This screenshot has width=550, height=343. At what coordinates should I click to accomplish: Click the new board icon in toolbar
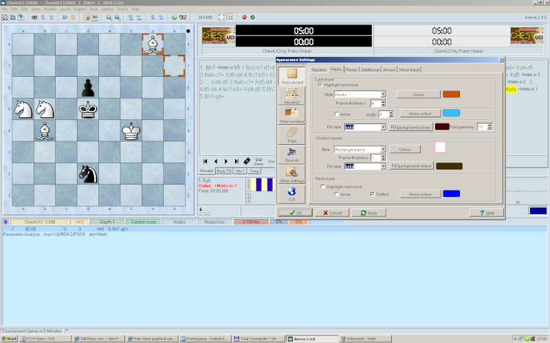point(5,17)
